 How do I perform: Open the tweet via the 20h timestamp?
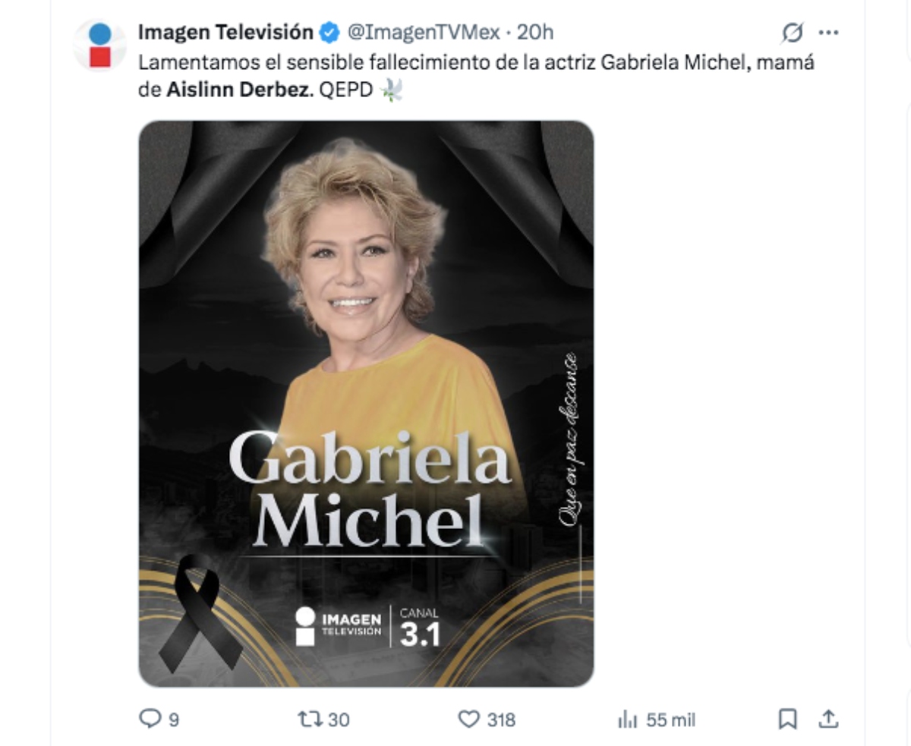pyautogui.click(x=534, y=33)
